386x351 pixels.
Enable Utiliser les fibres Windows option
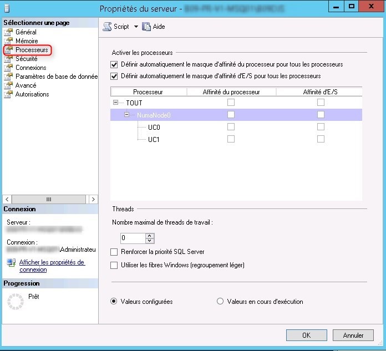(x=115, y=265)
